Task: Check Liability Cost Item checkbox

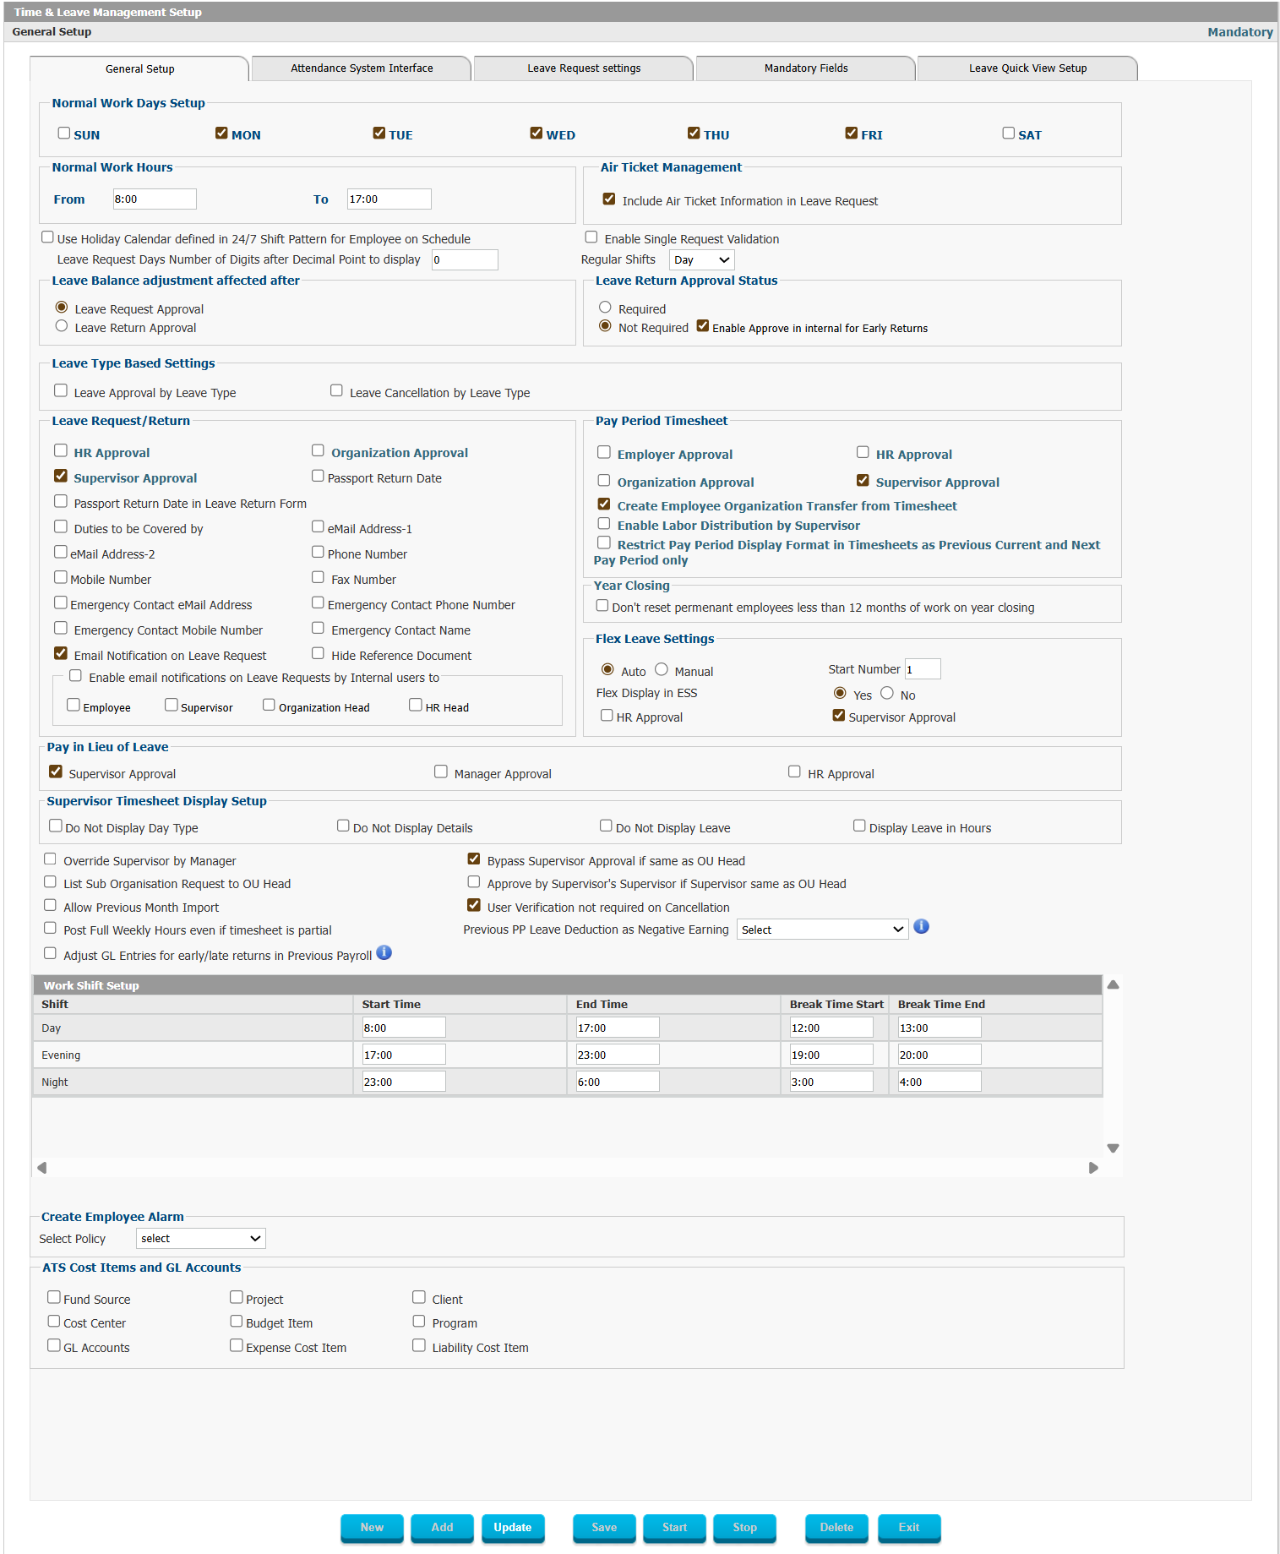Action: point(419,1345)
